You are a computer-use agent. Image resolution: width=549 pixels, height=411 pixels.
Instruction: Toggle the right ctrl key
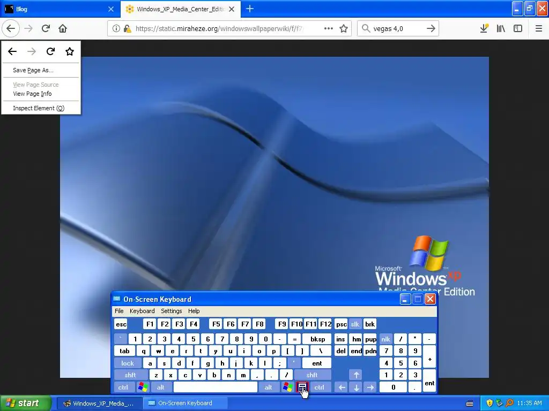320,387
